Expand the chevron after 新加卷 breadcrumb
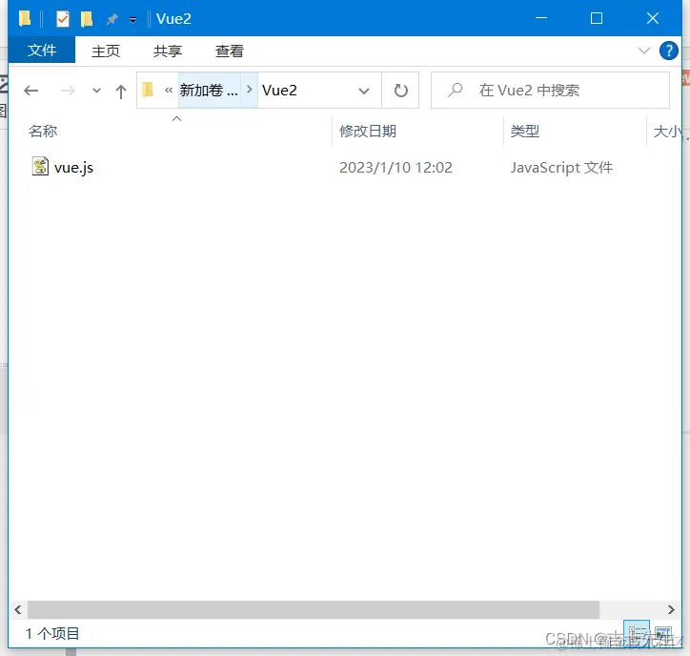The height and width of the screenshot is (656, 690). pyautogui.click(x=249, y=90)
